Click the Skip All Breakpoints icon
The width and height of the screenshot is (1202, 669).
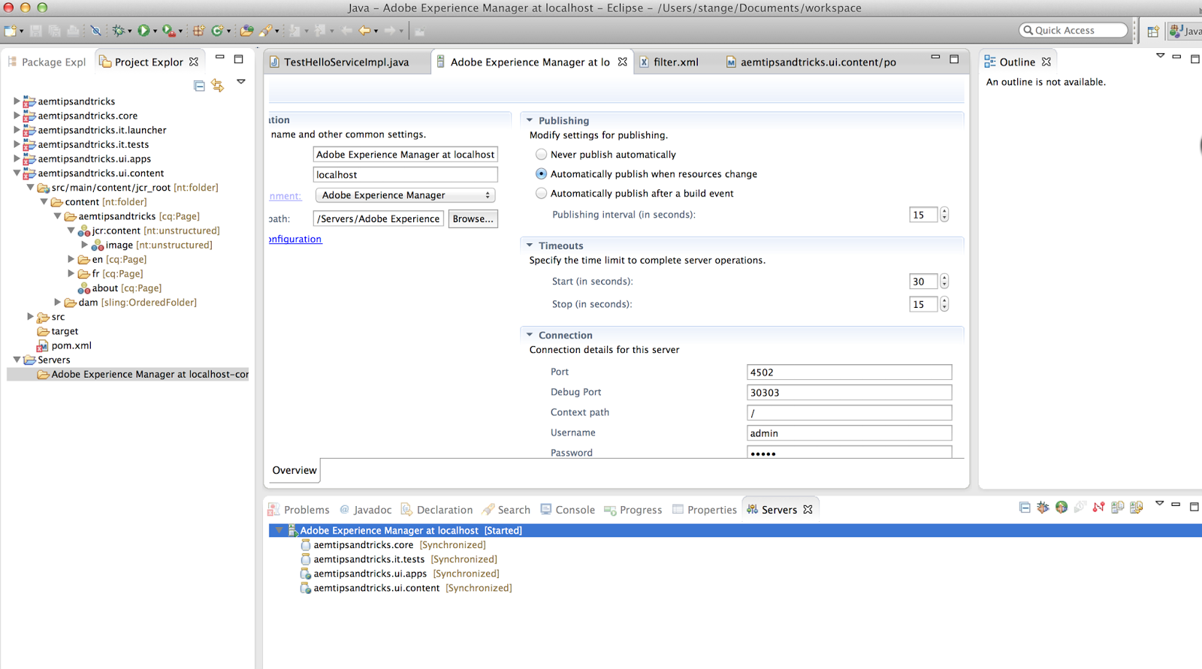(x=95, y=31)
